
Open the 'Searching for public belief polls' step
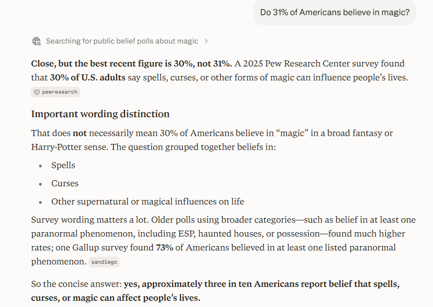pos(122,41)
